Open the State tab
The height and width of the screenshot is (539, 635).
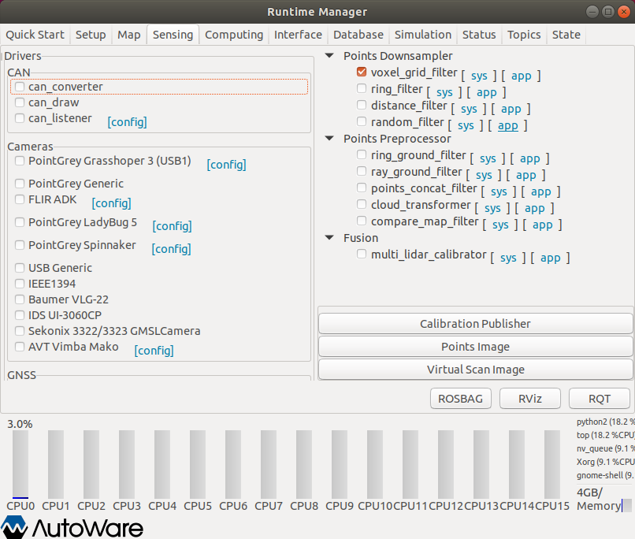[x=566, y=35]
